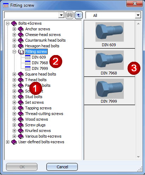Expand the Various bolts+screws node
This screenshot has height=175, width=145.
click(x=14, y=136)
